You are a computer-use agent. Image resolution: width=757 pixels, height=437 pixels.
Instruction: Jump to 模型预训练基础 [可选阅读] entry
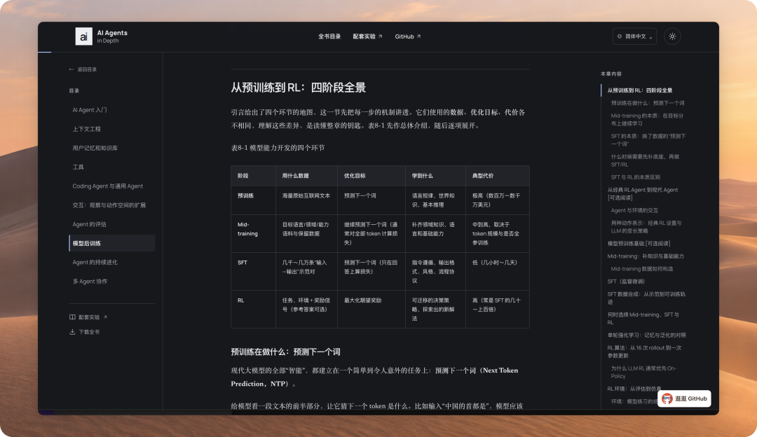(x=639, y=244)
